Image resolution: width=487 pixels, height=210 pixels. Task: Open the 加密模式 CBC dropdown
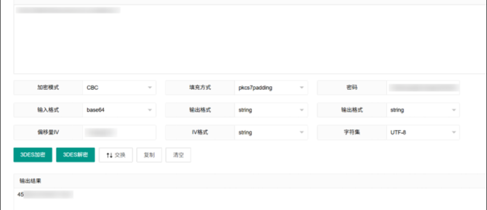(x=119, y=88)
